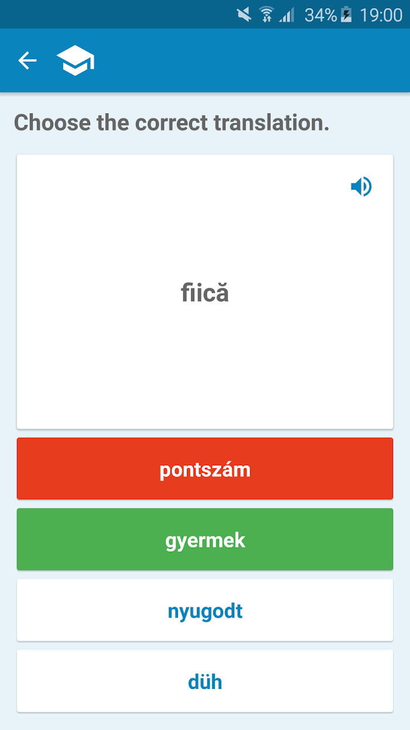
Task: Tap the 19:00 clock in status bar
Action: coord(381,15)
